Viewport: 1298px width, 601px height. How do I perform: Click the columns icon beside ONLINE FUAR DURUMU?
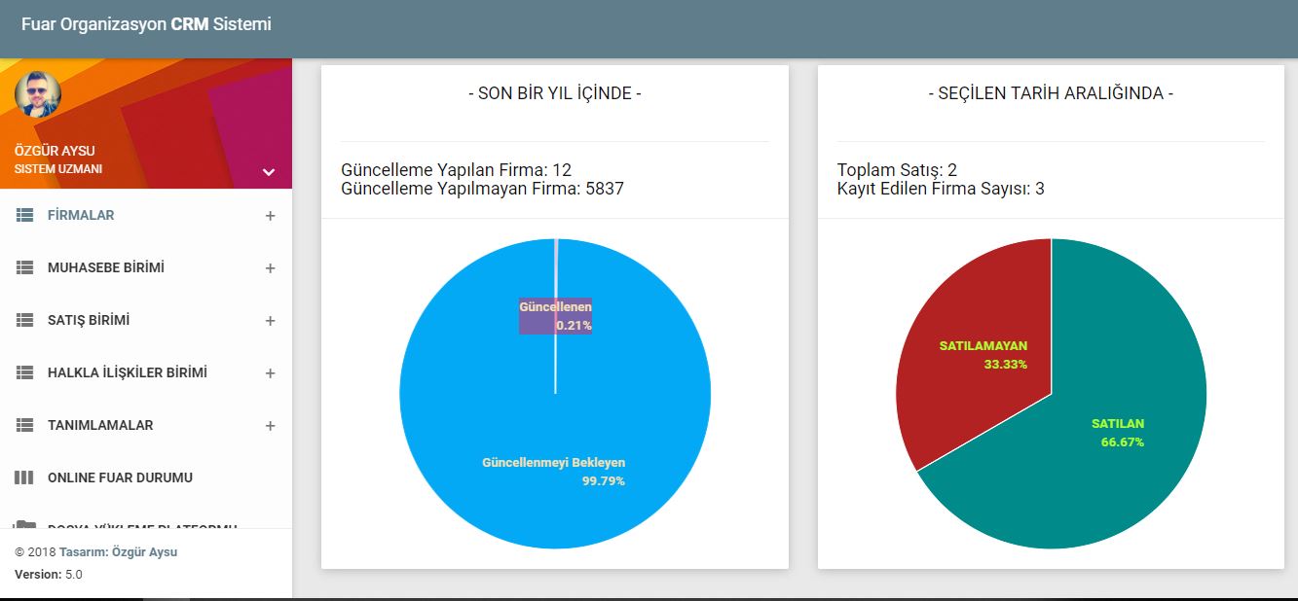point(24,477)
